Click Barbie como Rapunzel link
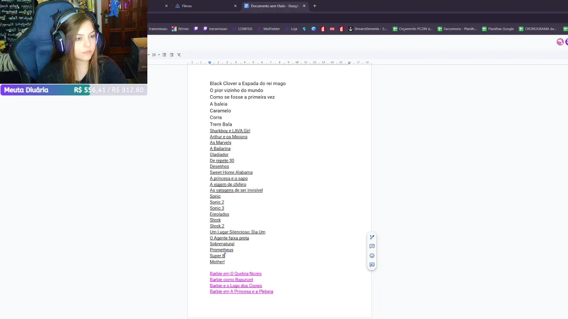This screenshot has width=568, height=319. click(x=231, y=280)
